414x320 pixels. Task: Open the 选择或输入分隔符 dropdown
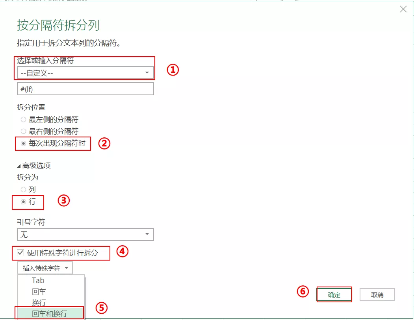tap(85, 72)
